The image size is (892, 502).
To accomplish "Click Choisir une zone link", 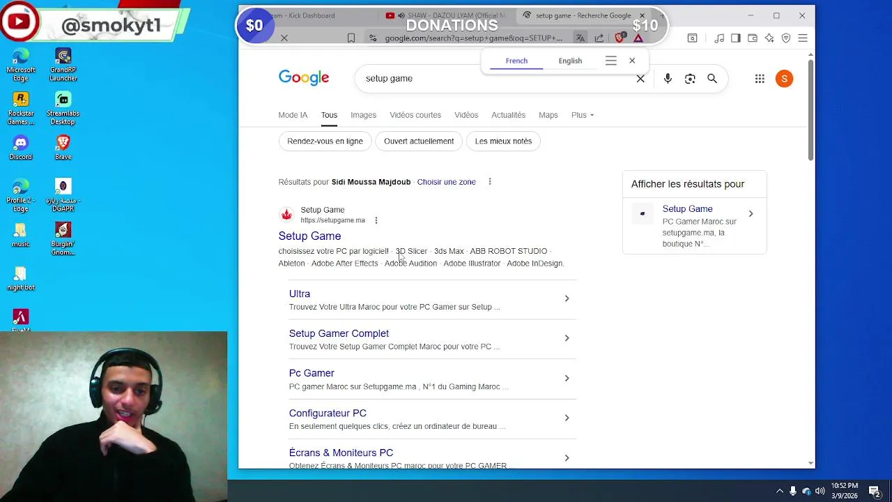I will [446, 182].
